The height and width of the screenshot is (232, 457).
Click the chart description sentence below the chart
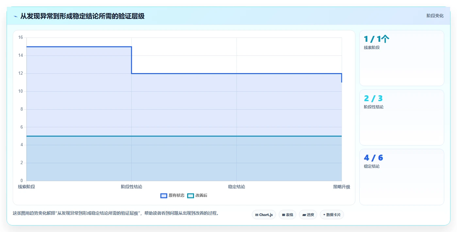(x=116, y=213)
